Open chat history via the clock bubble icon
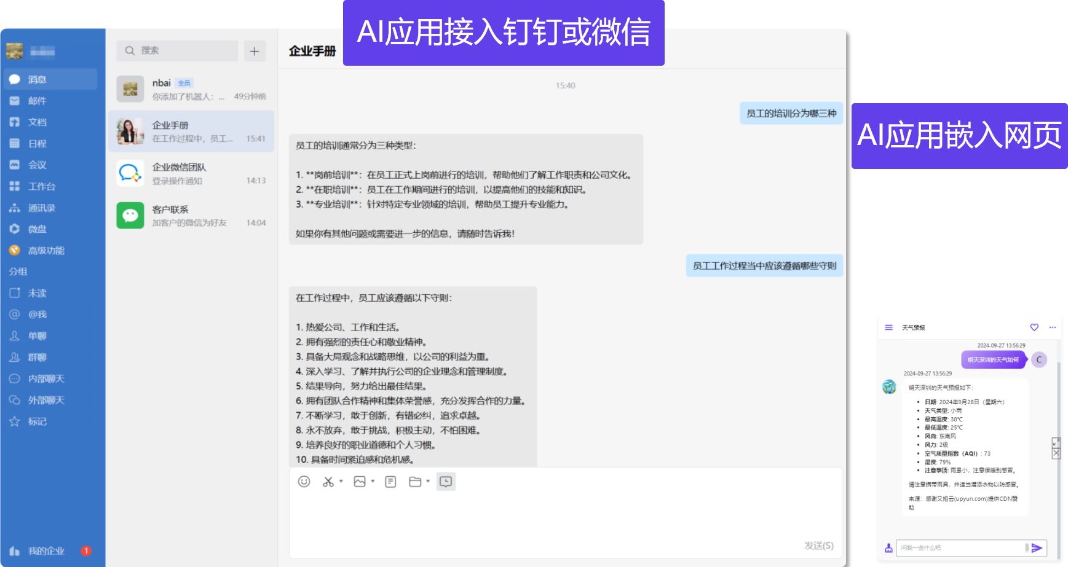 click(x=446, y=482)
